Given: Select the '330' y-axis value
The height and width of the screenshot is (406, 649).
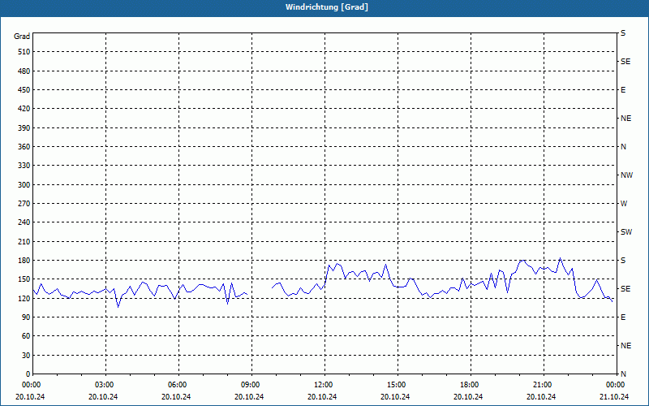Looking at the screenshot, I should click(x=24, y=166).
